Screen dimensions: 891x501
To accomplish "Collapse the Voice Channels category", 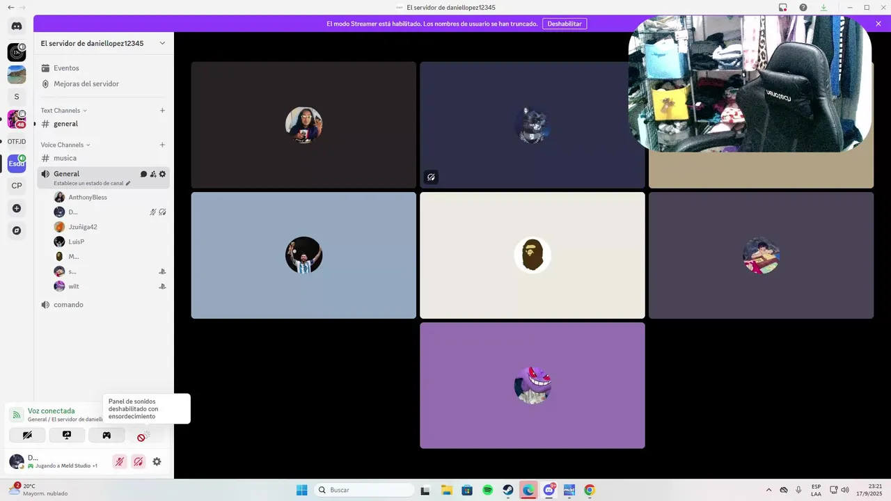I will [66, 145].
